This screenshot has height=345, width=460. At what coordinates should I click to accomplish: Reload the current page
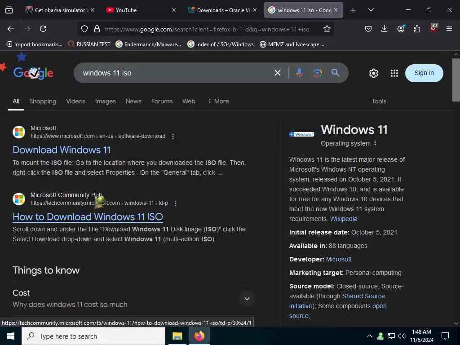pyautogui.click(x=43, y=29)
